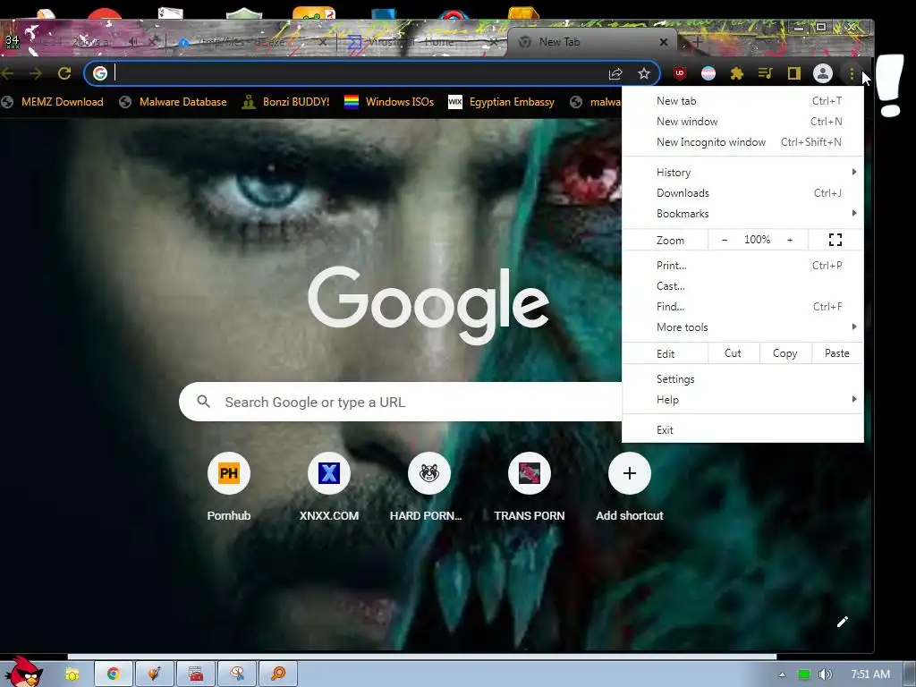
Task: Show hidden tray icons arrow
Action: (x=782, y=674)
